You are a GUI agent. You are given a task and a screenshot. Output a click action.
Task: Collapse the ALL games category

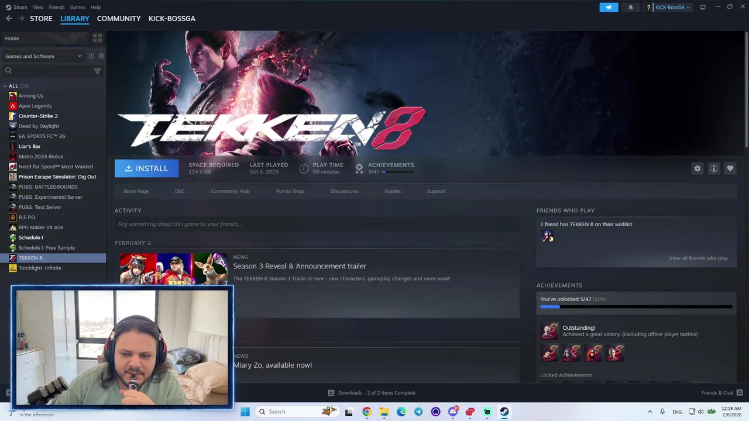[5, 86]
